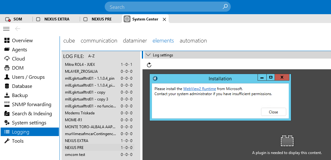Select MOME-R1 in the log file list
The height and width of the screenshot is (160, 331).
tap(74, 120)
